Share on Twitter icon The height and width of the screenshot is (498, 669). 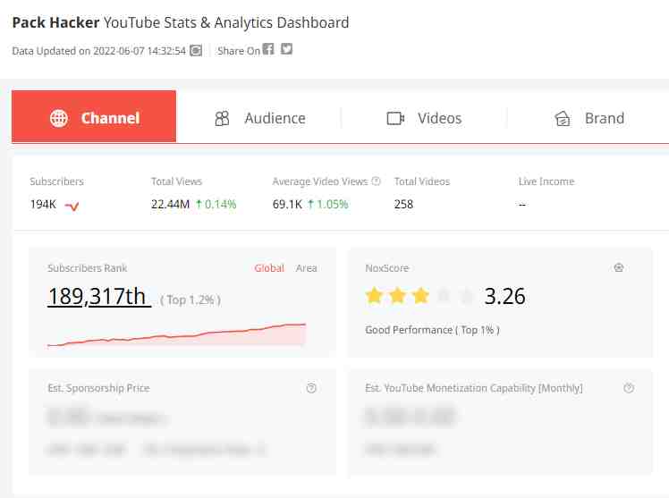coord(286,49)
